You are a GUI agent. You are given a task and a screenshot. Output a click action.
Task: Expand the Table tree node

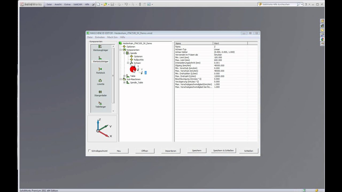[124, 76]
